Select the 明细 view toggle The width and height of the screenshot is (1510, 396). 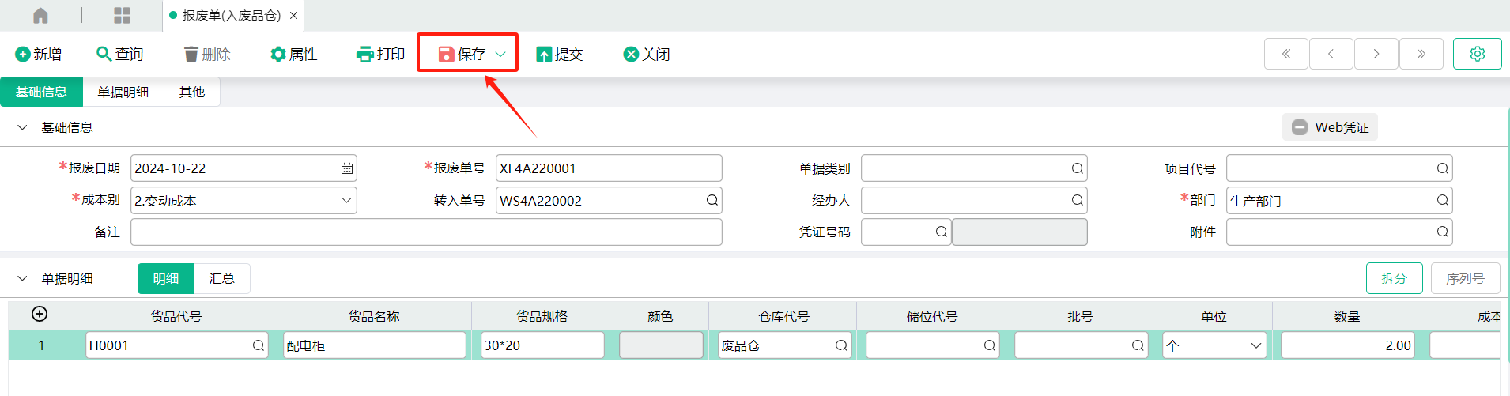[x=166, y=278]
